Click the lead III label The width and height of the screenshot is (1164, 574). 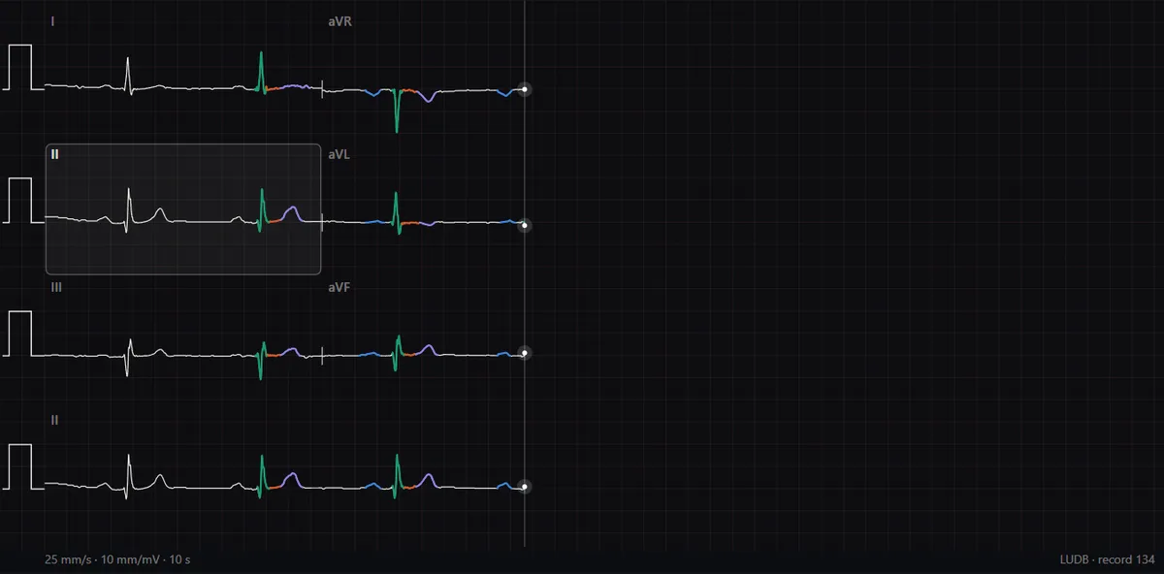[56, 288]
